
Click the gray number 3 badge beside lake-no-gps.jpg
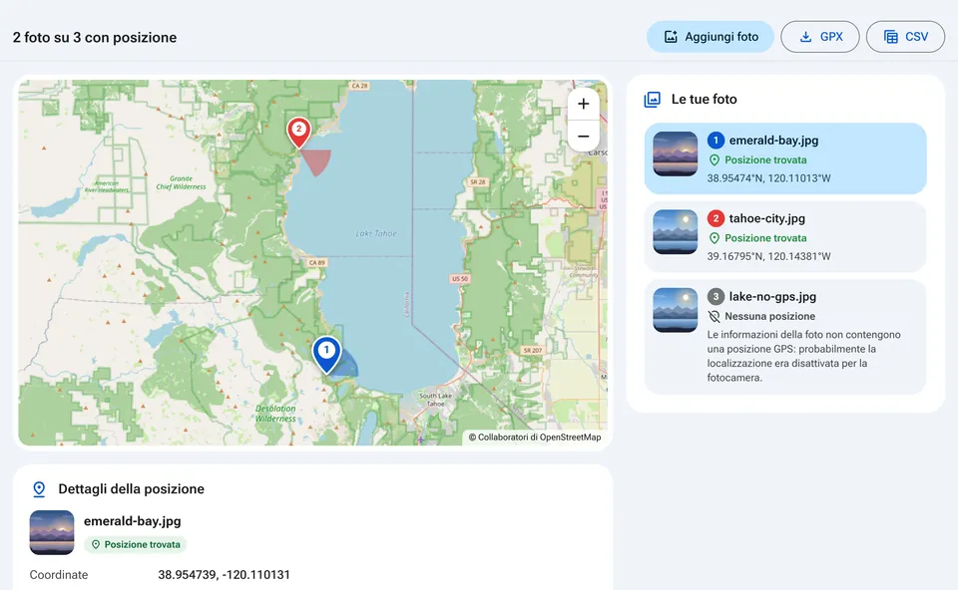click(x=717, y=297)
